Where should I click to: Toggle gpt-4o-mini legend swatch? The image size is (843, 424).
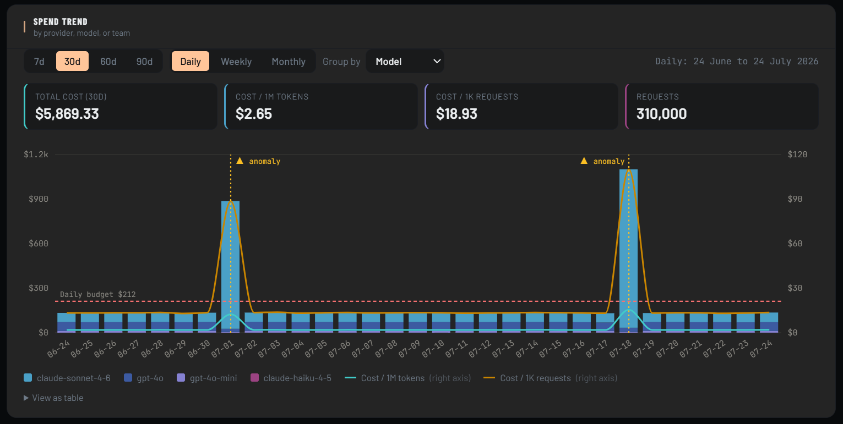tap(181, 378)
